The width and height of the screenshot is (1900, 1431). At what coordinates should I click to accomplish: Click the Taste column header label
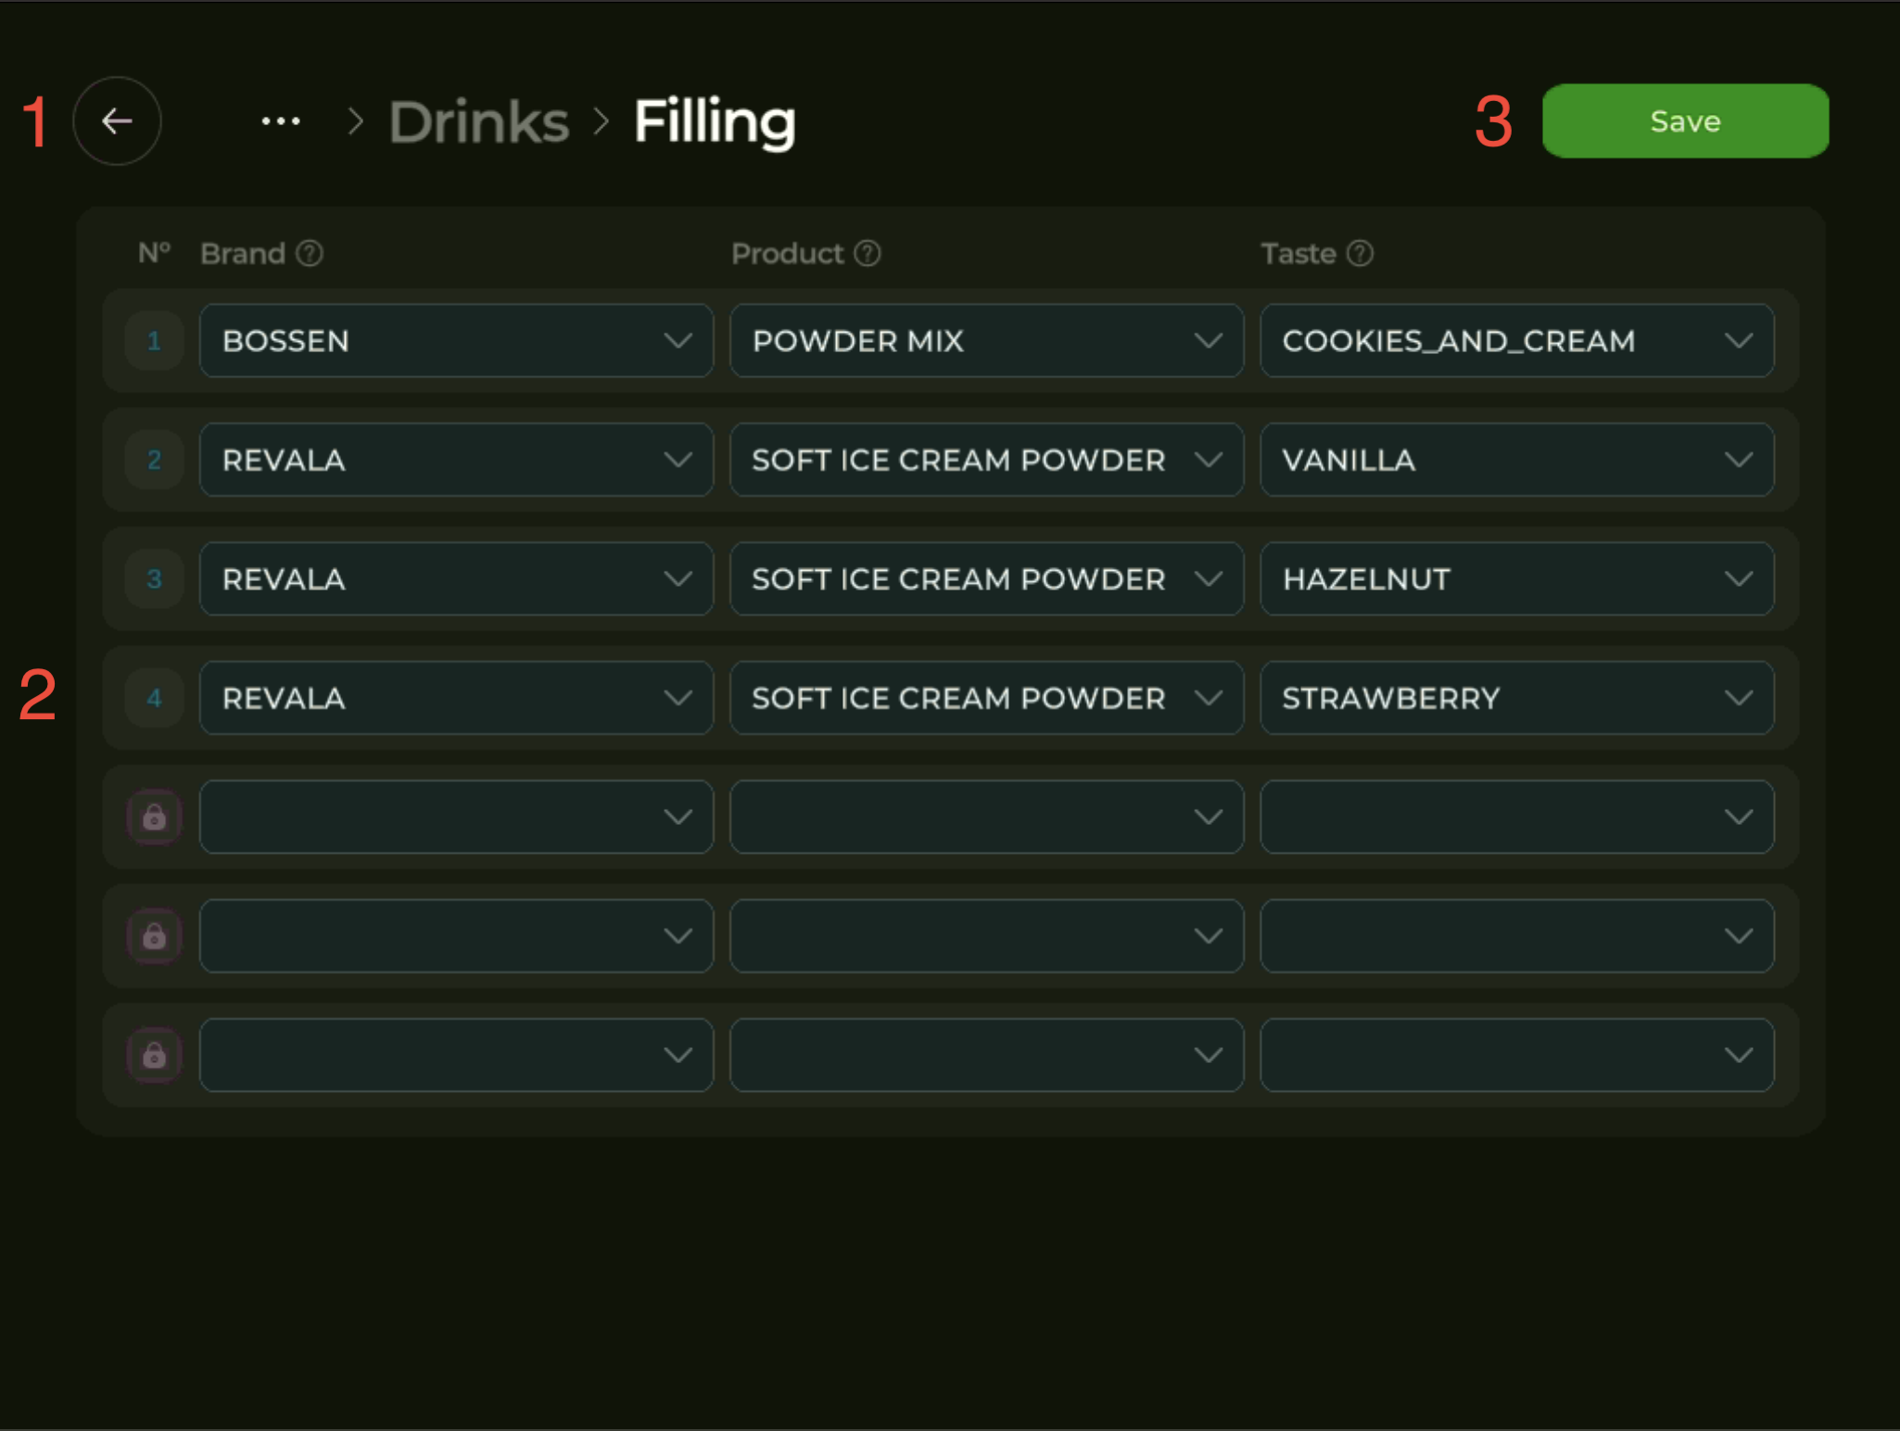pyautogui.click(x=1298, y=253)
